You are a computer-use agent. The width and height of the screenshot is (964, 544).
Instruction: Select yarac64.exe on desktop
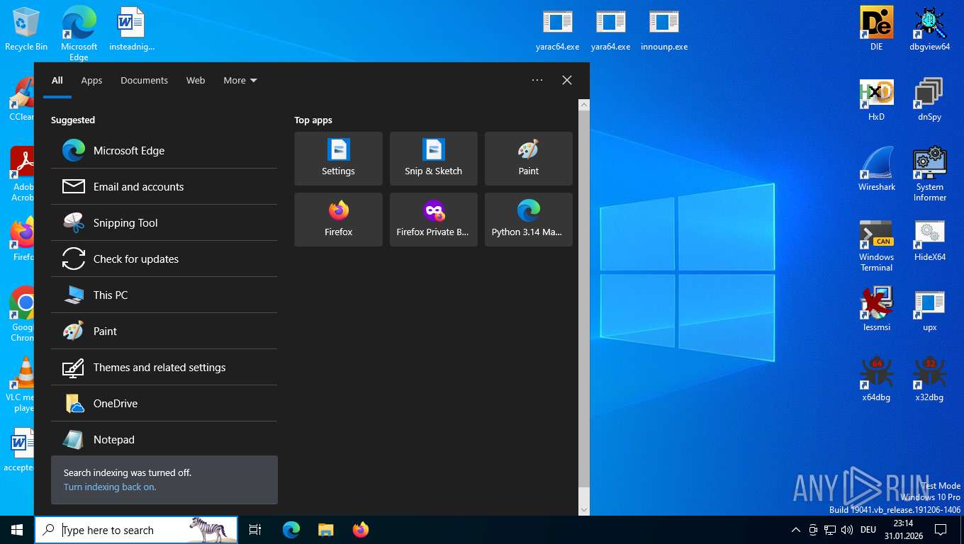[x=558, y=30]
